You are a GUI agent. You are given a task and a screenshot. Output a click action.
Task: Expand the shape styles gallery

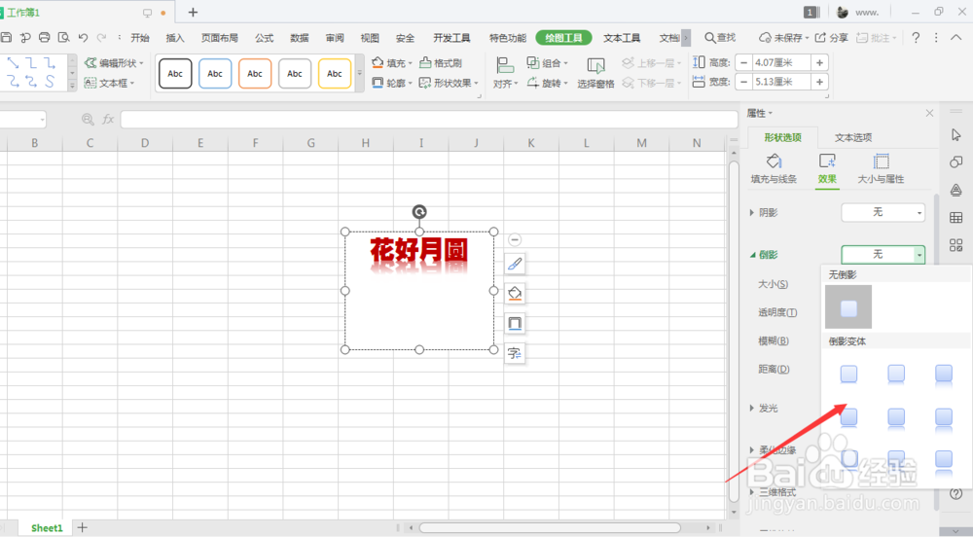pos(359,73)
